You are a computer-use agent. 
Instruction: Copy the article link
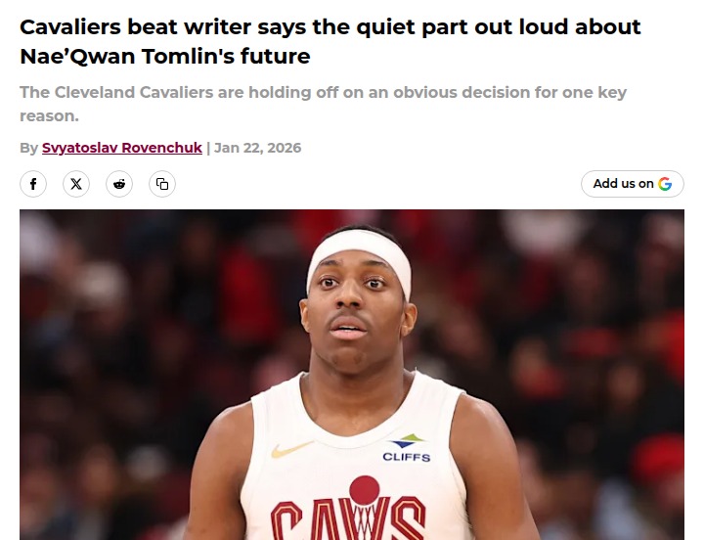tap(162, 184)
